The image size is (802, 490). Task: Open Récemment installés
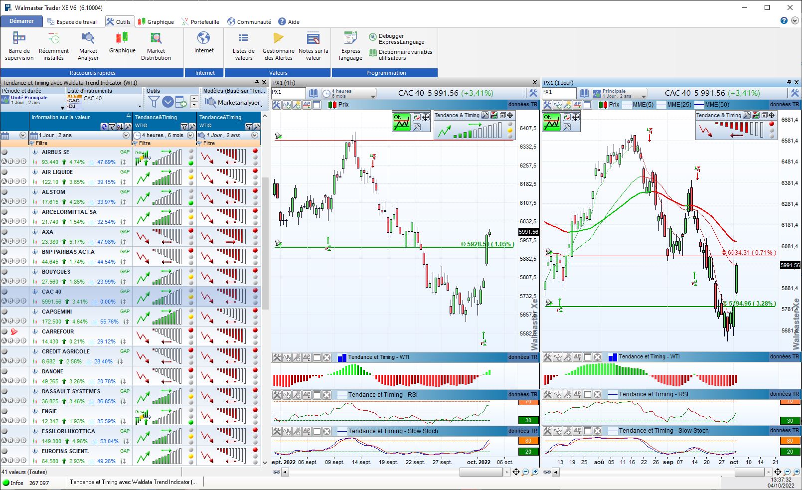click(x=53, y=46)
